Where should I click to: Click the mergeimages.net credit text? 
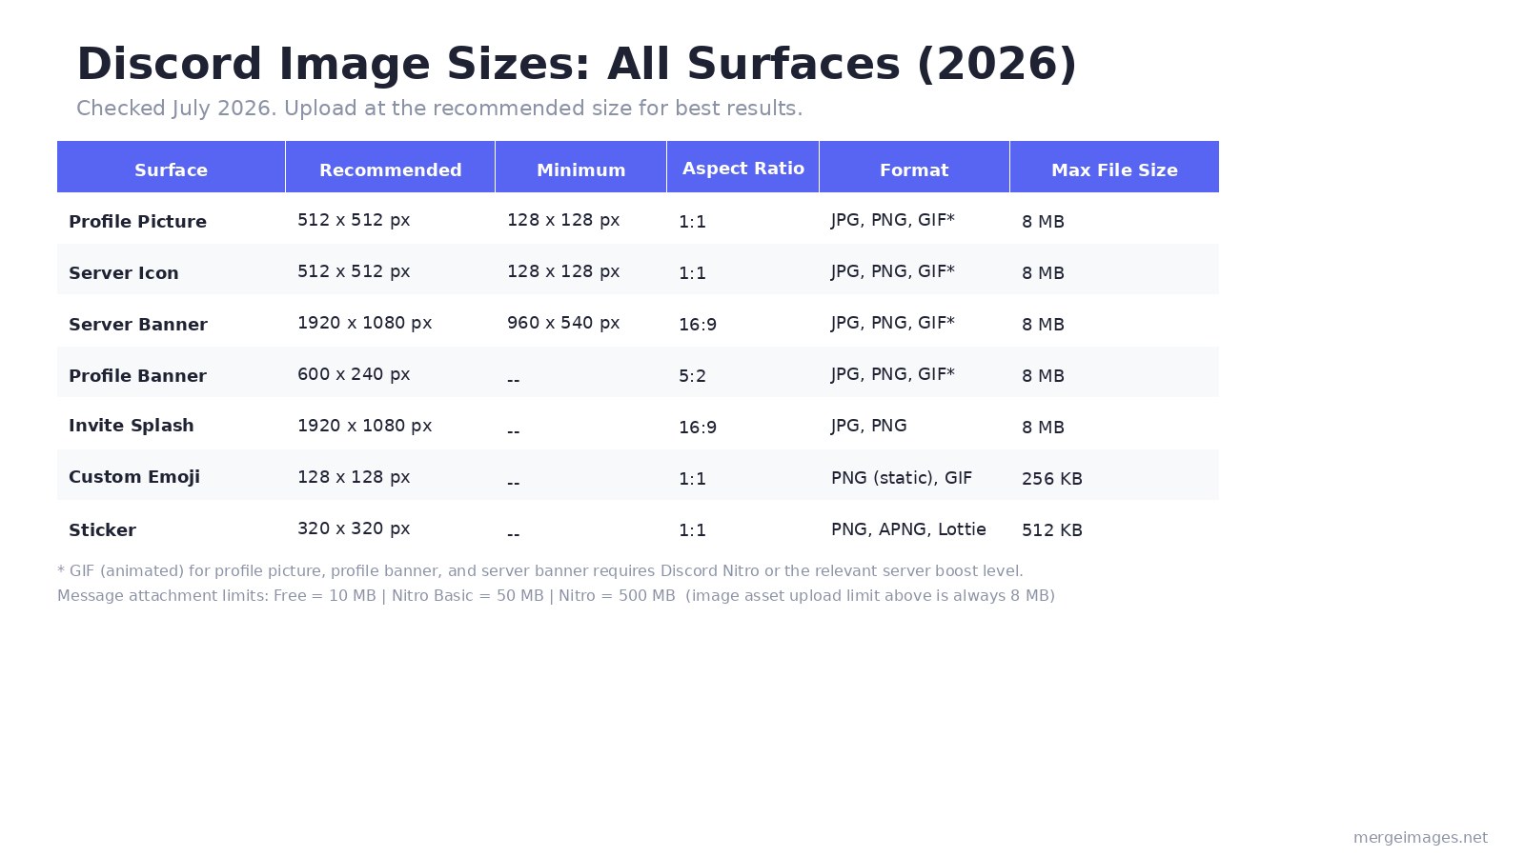[1420, 838]
